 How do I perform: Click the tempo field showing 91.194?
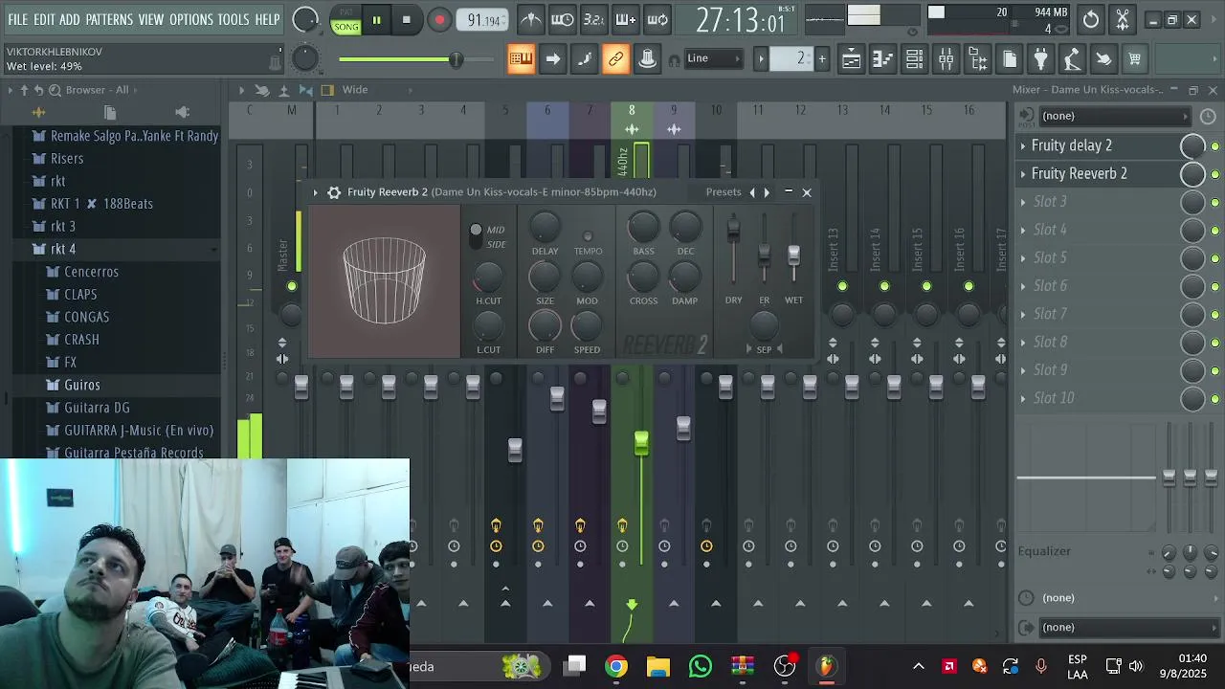tap(483, 20)
